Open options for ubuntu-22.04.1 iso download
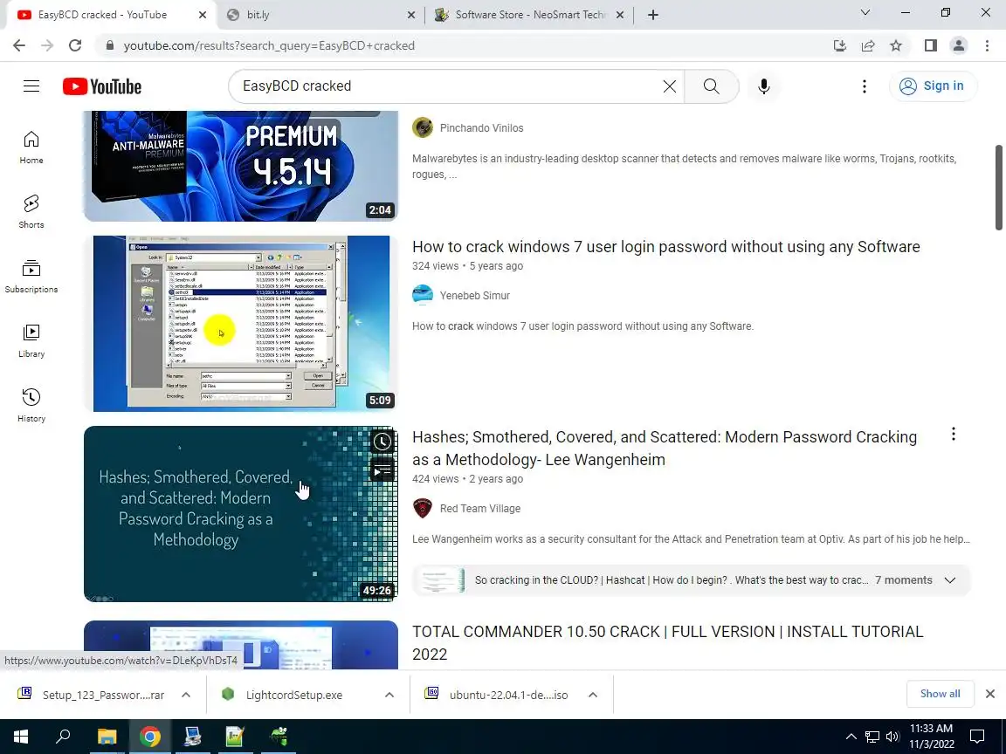The width and height of the screenshot is (1006, 754). click(593, 695)
